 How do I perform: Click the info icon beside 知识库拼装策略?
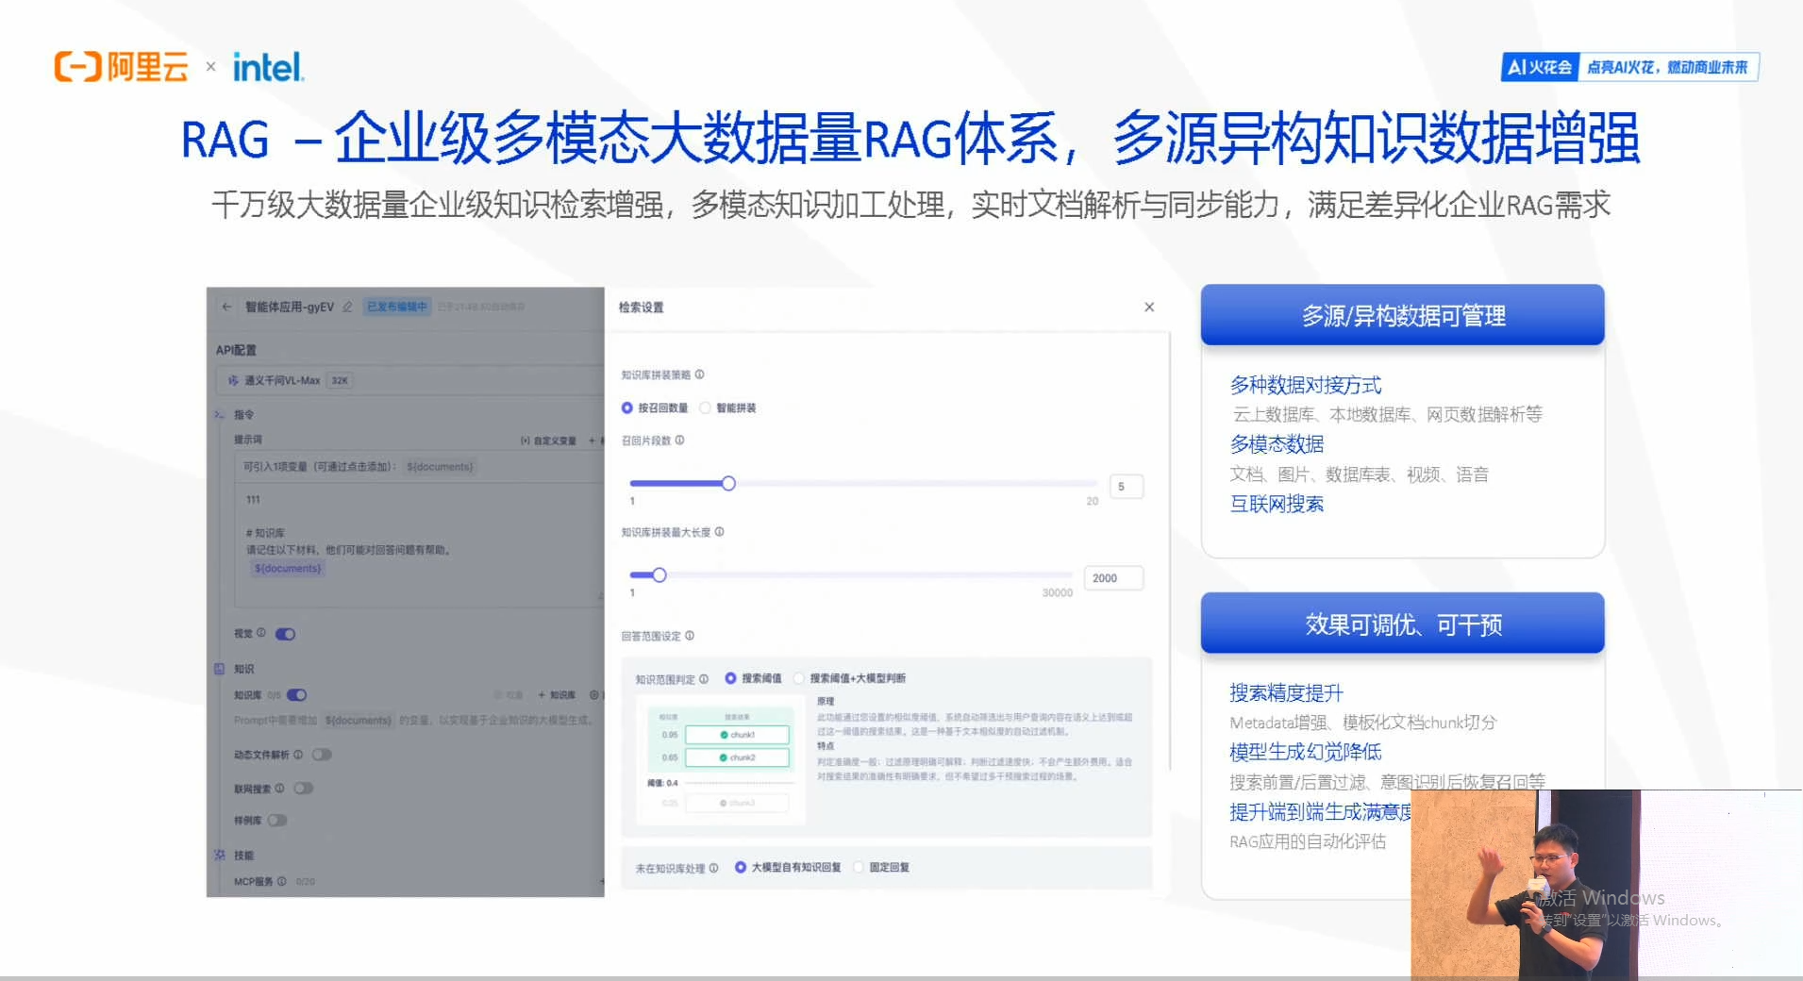(x=700, y=375)
